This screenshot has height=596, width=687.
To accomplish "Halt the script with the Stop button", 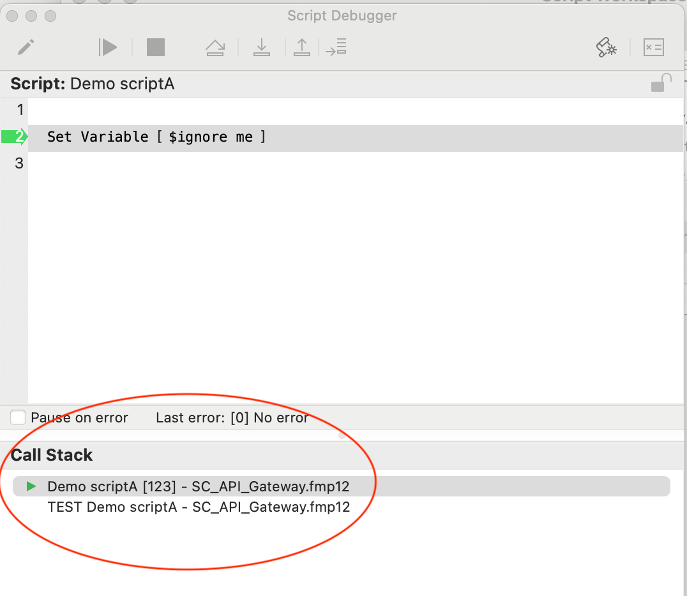I will tap(156, 47).
